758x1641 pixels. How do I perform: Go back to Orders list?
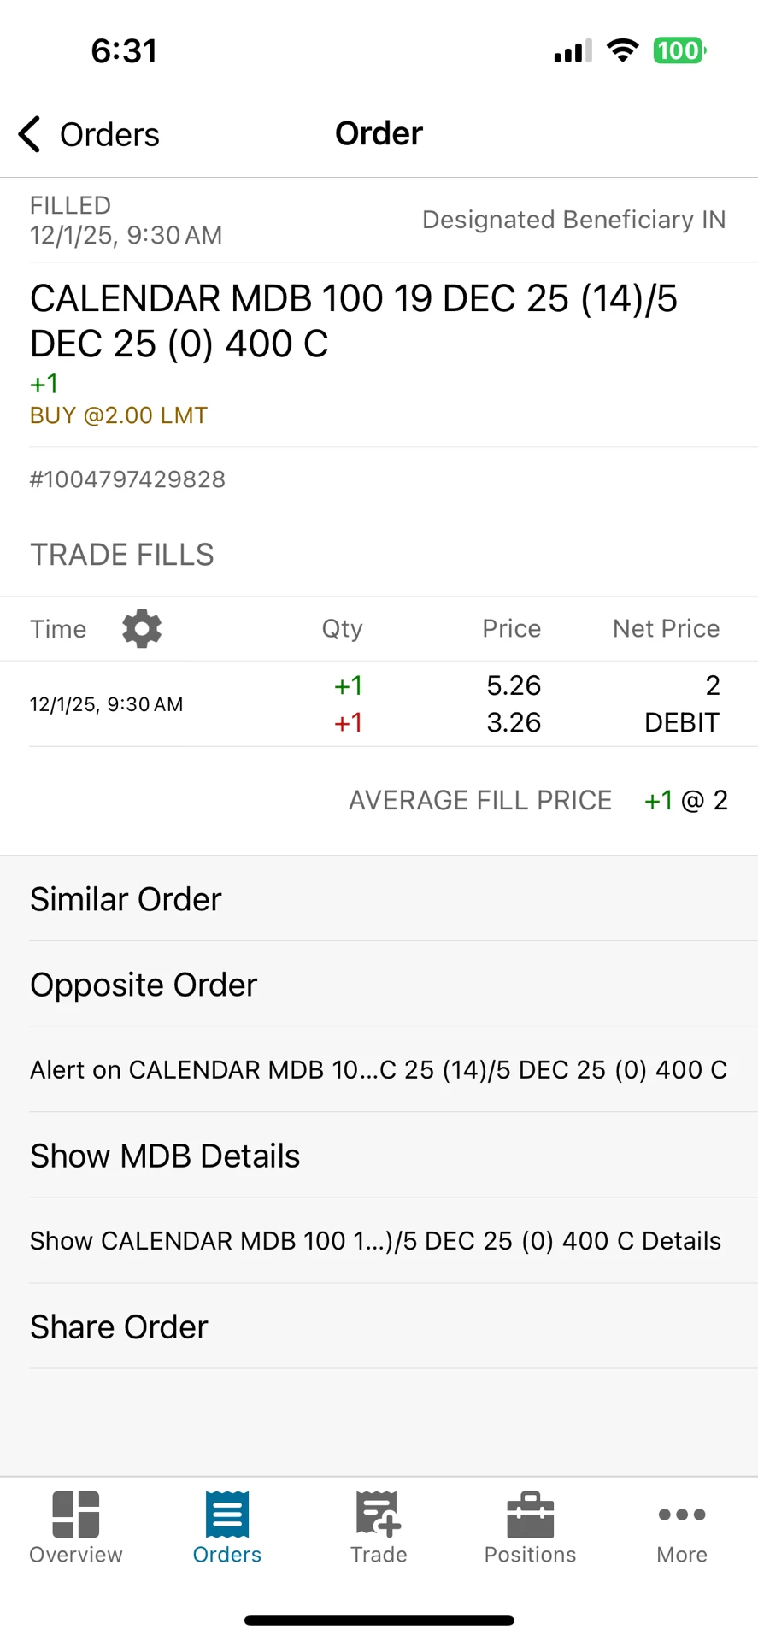tap(89, 134)
